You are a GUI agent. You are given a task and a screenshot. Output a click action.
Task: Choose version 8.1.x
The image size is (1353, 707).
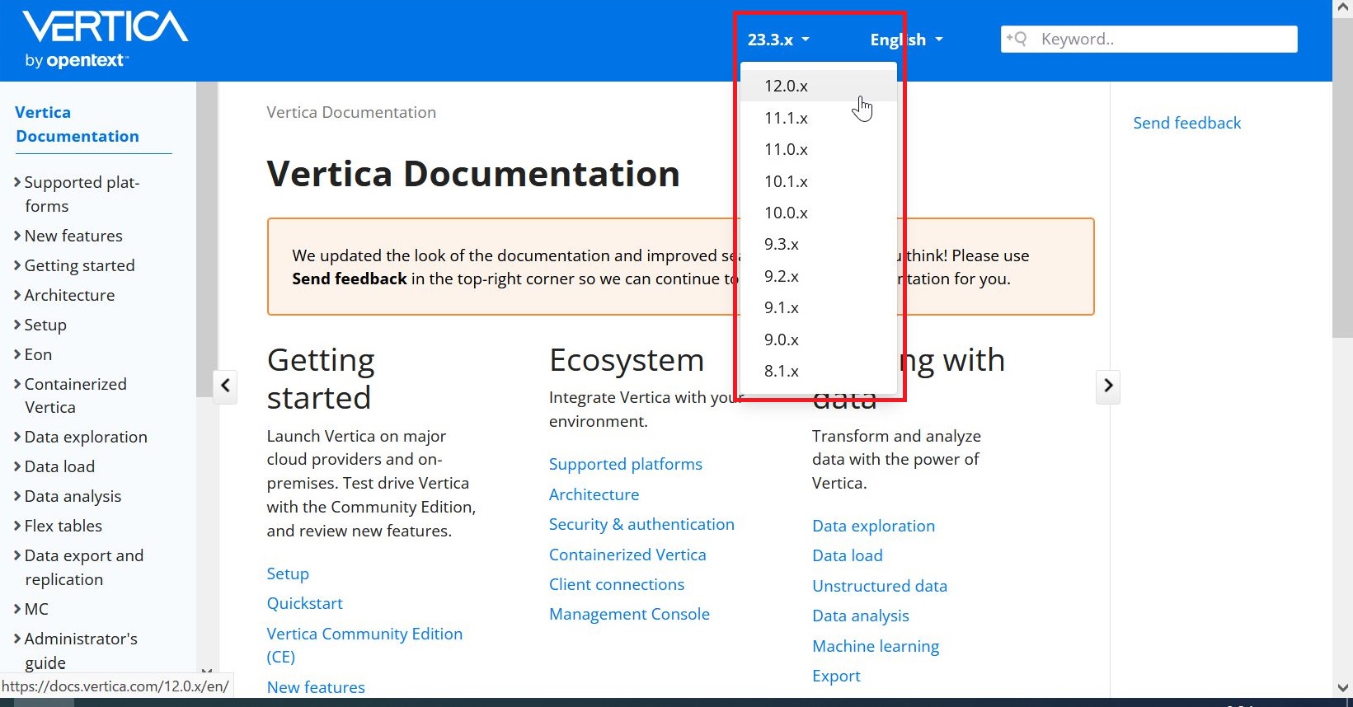click(819, 371)
